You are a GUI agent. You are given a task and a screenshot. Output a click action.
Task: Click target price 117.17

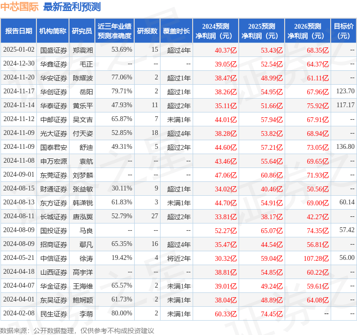345,105
